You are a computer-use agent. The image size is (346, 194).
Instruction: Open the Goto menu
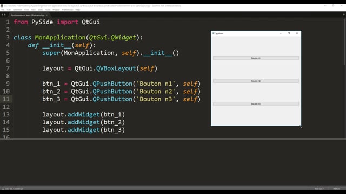(x=41, y=10)
